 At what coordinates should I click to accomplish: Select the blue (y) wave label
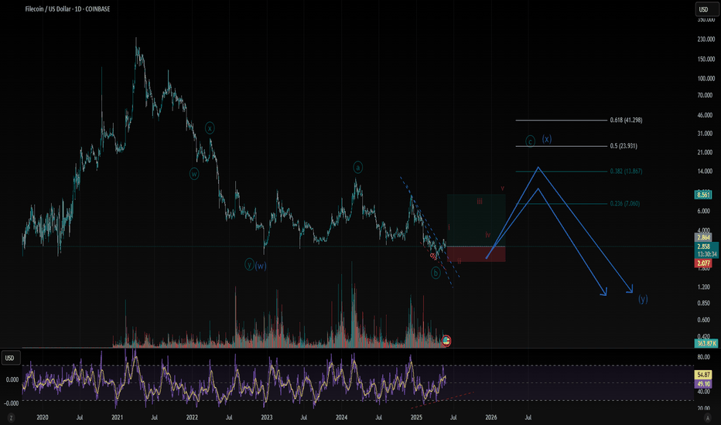point(643,298)
